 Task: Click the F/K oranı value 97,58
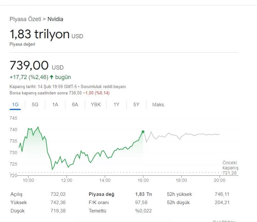(141, 203)
